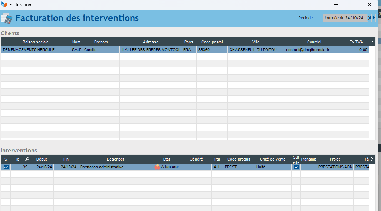Click the Facturation app icon in title bar
This screenshot has height=211, width=381.
pyautogui.click(x=4, y=5)
